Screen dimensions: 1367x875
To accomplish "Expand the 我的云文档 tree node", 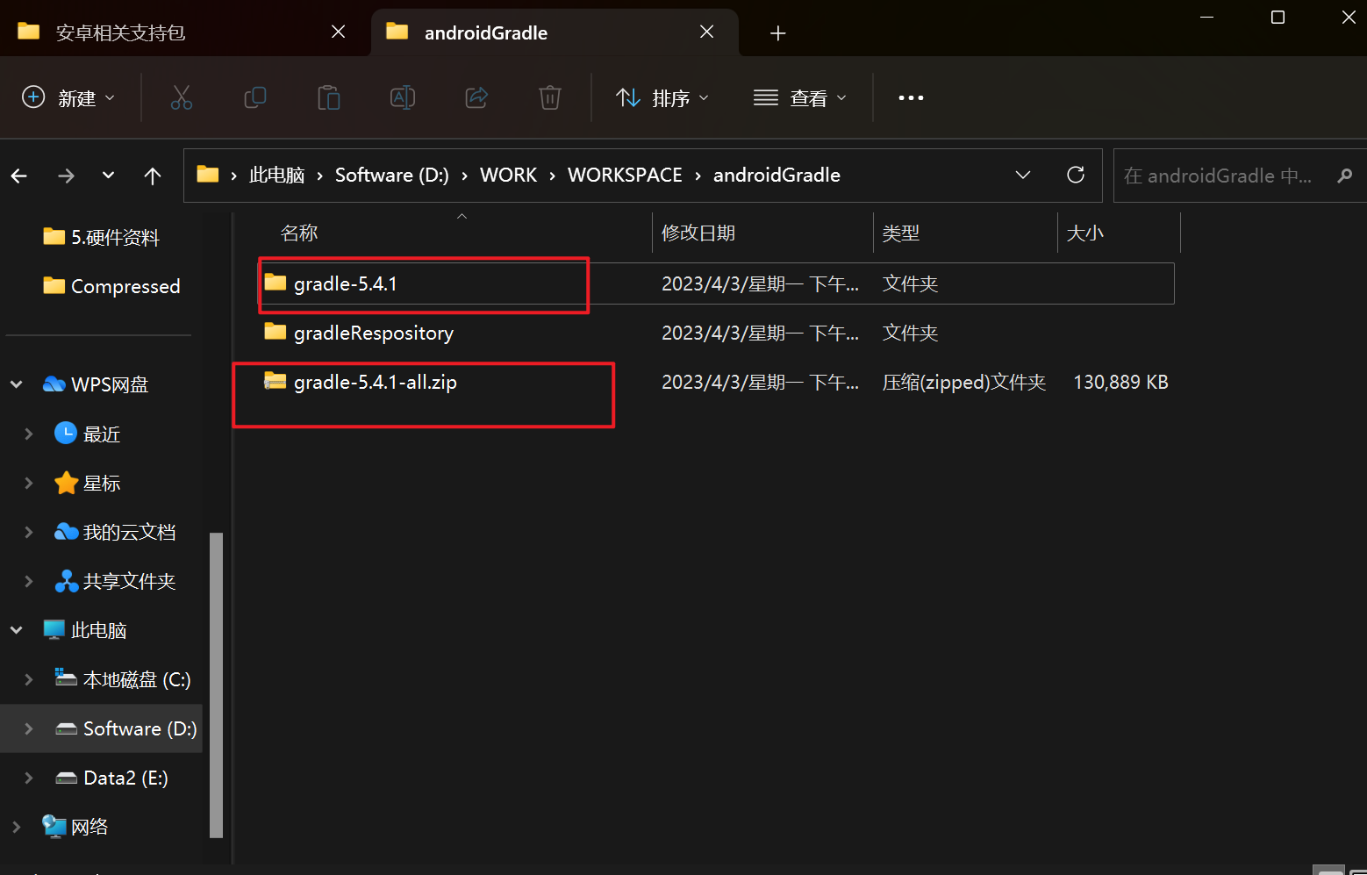I will tap(29, 532).
